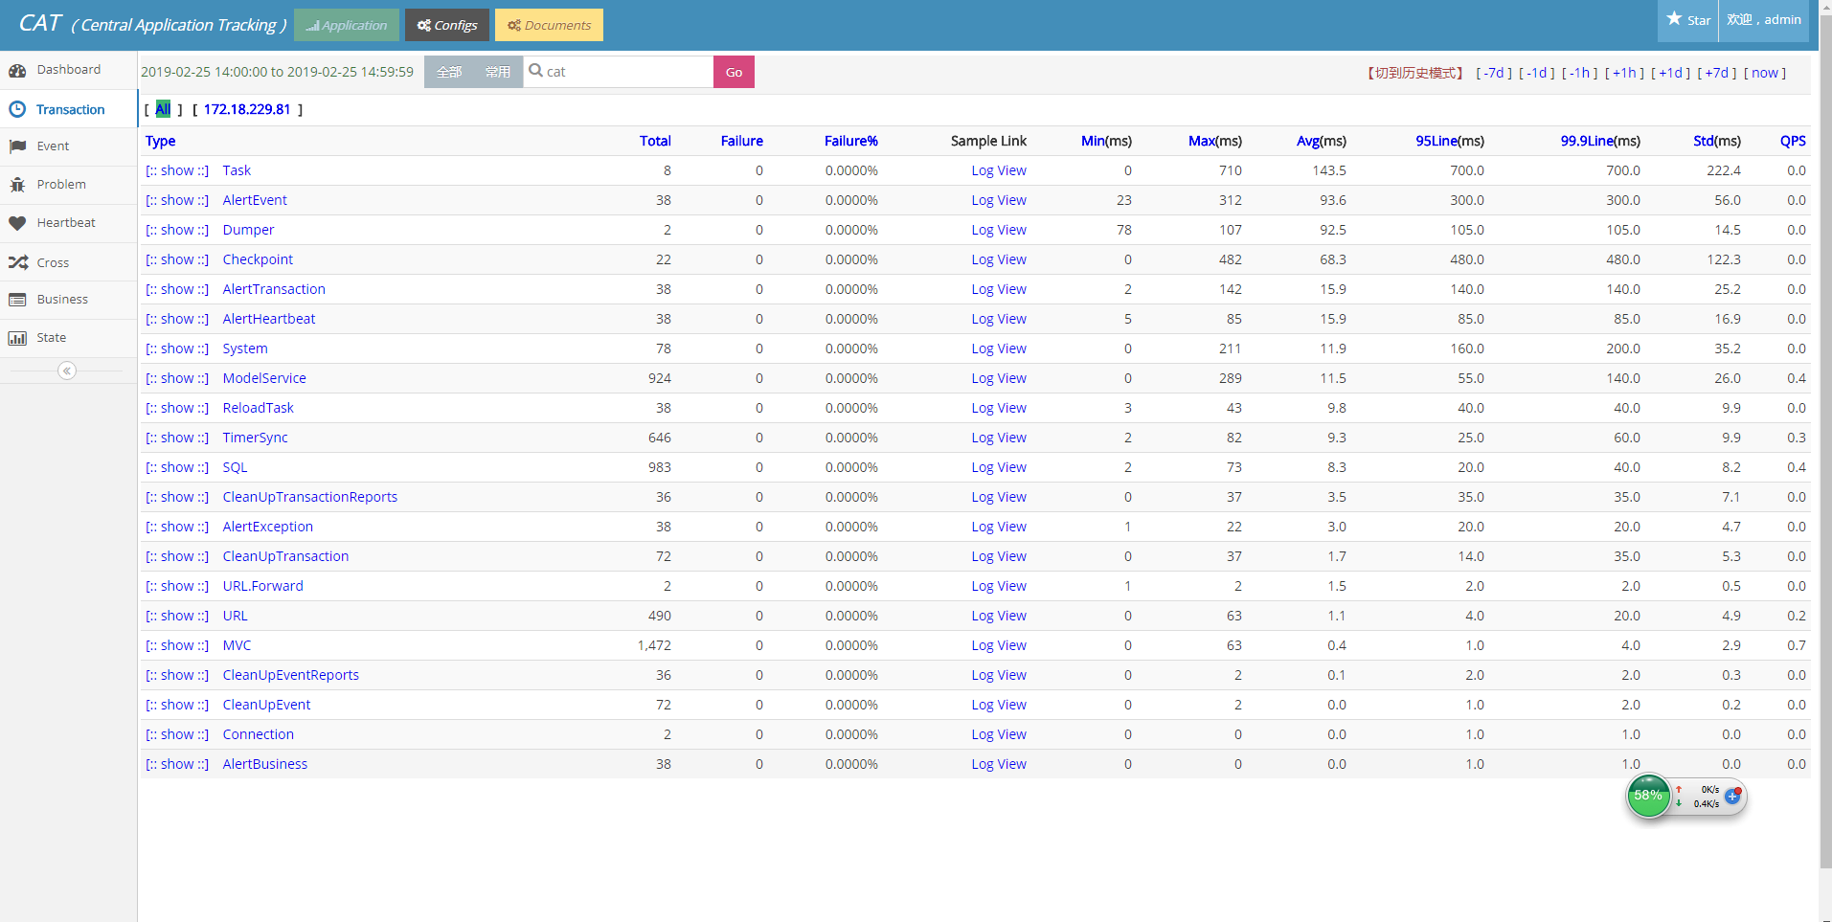
Task: Click the Cross shuffle icon
Action: 17,262
